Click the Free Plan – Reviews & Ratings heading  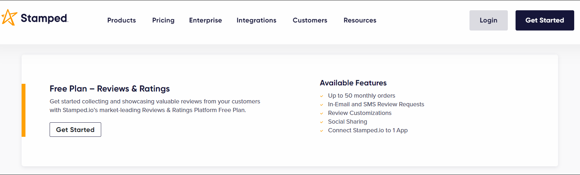click(x=110, y=89)
